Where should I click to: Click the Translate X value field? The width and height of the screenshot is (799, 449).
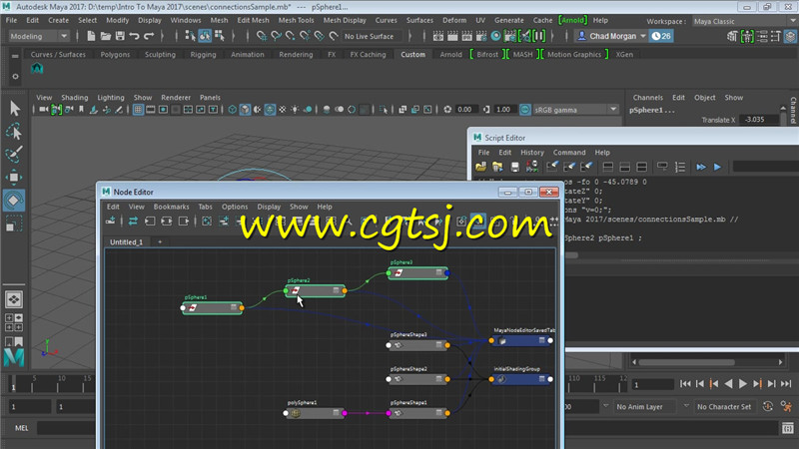(758, 120)
